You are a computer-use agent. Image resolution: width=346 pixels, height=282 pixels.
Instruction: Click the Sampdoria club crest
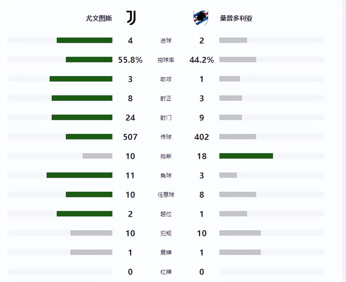pyautogui.click(x=201, y=18)
